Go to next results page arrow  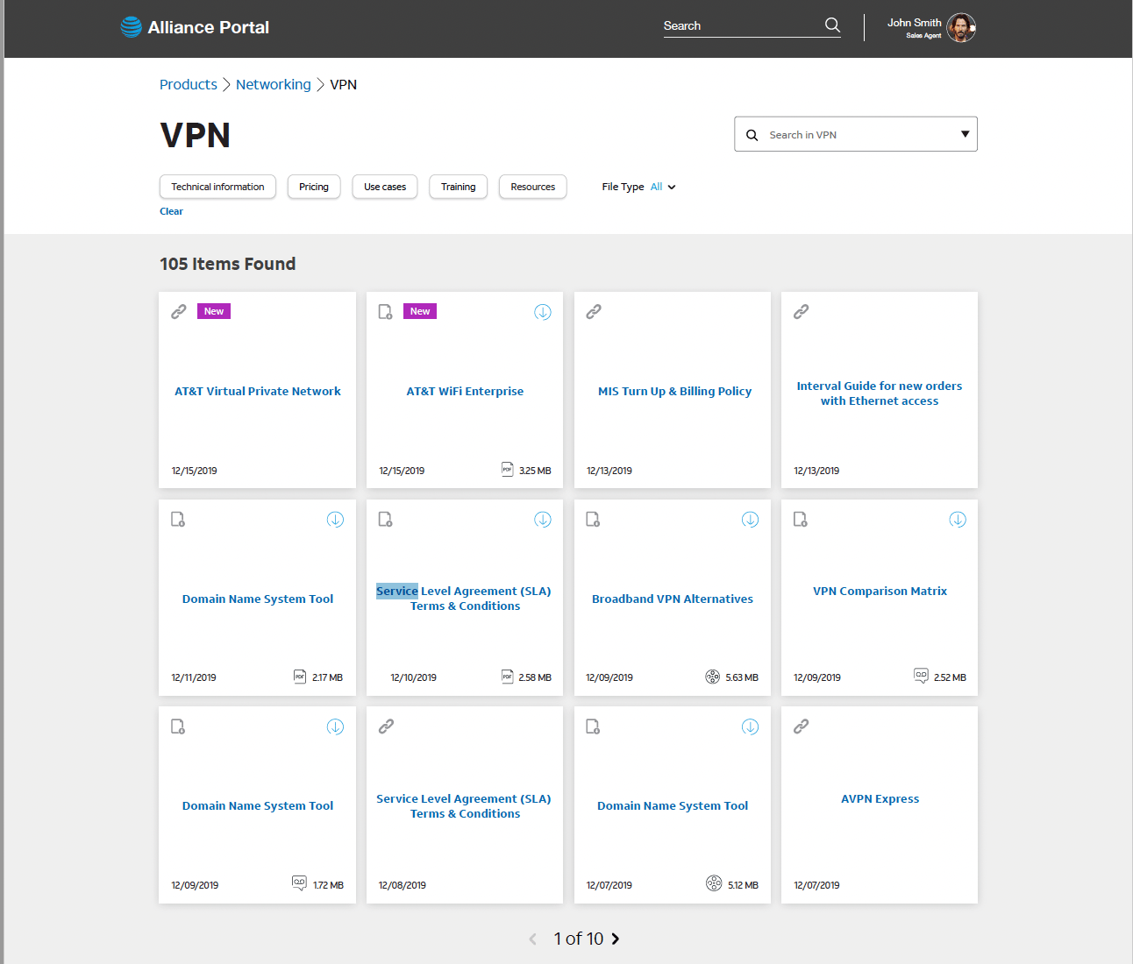click(x=616, y=939)
